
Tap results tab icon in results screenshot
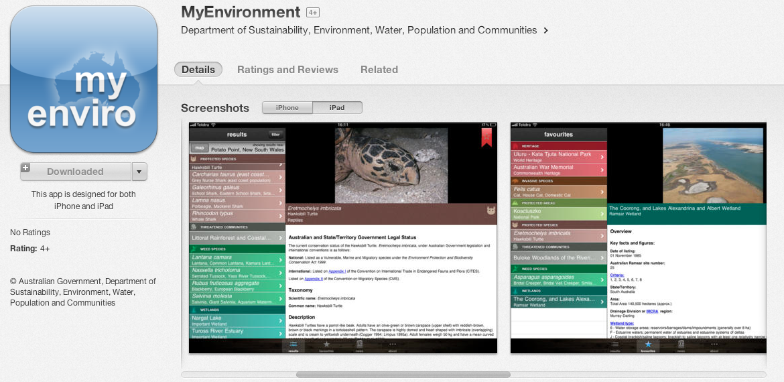(x=293, y=344)
